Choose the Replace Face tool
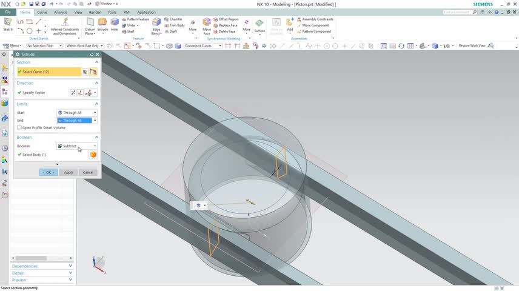519x291 pixels. (x=226, y=25)
